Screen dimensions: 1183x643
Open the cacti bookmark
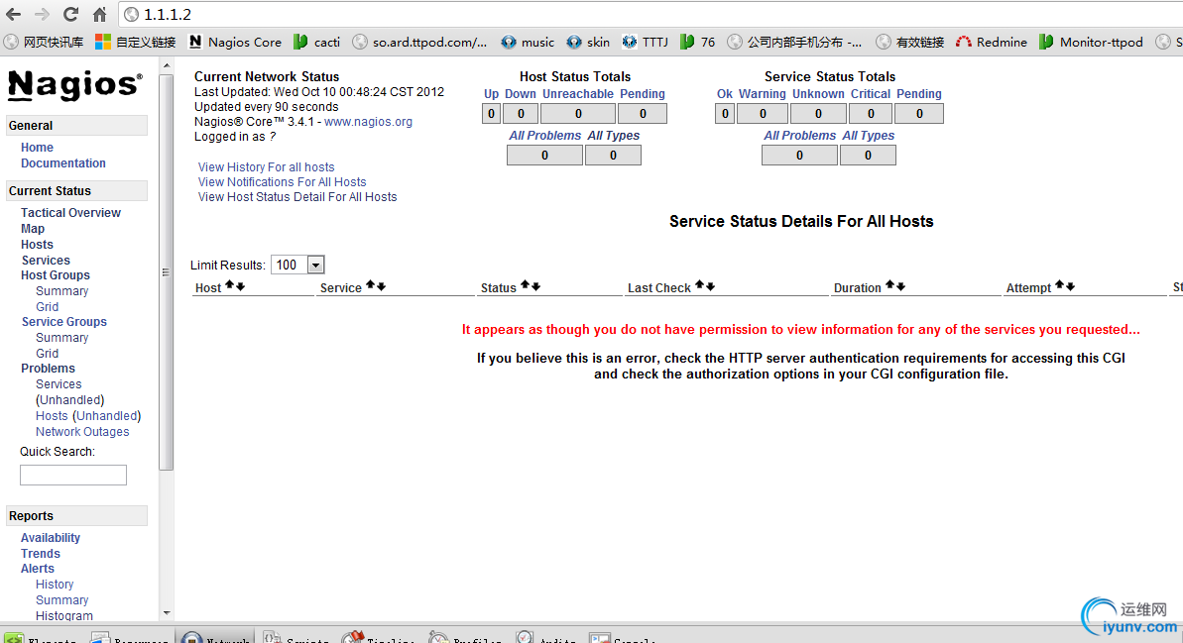pyautogui.click(x=317, y=43)
